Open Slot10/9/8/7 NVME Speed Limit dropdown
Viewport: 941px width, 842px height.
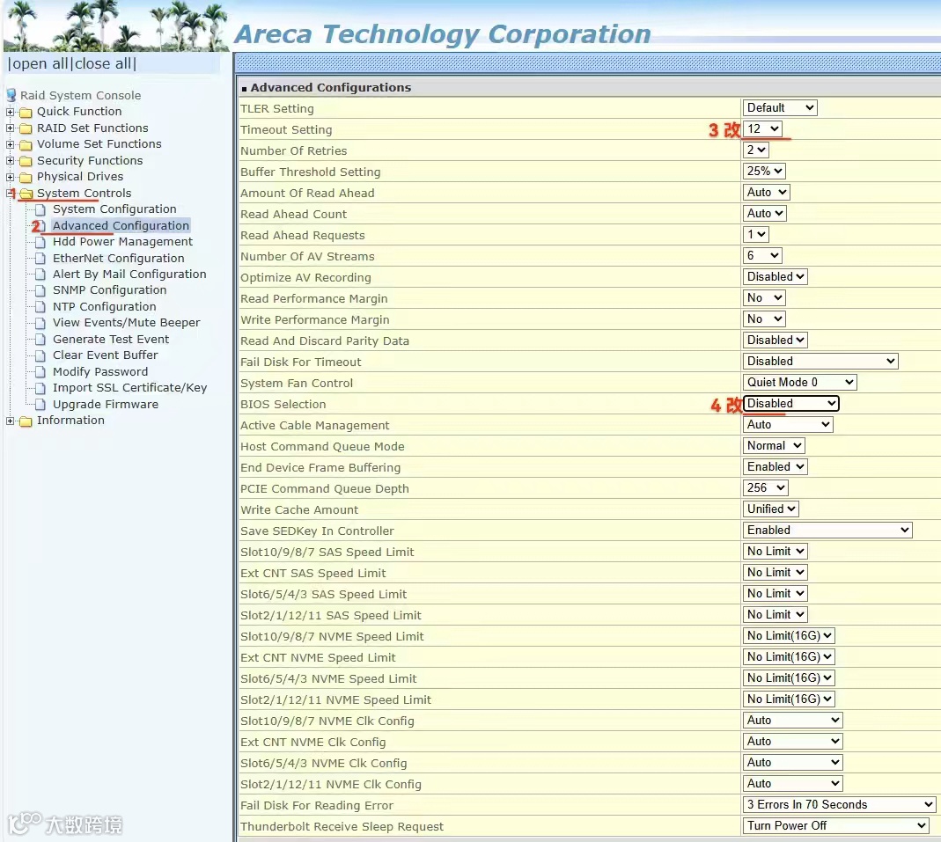point(789,636)
